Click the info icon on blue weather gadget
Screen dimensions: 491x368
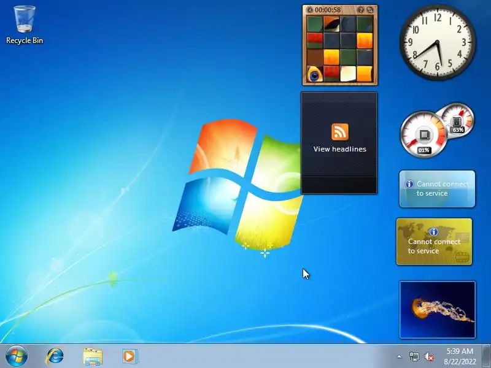click(x=409, y=184)
